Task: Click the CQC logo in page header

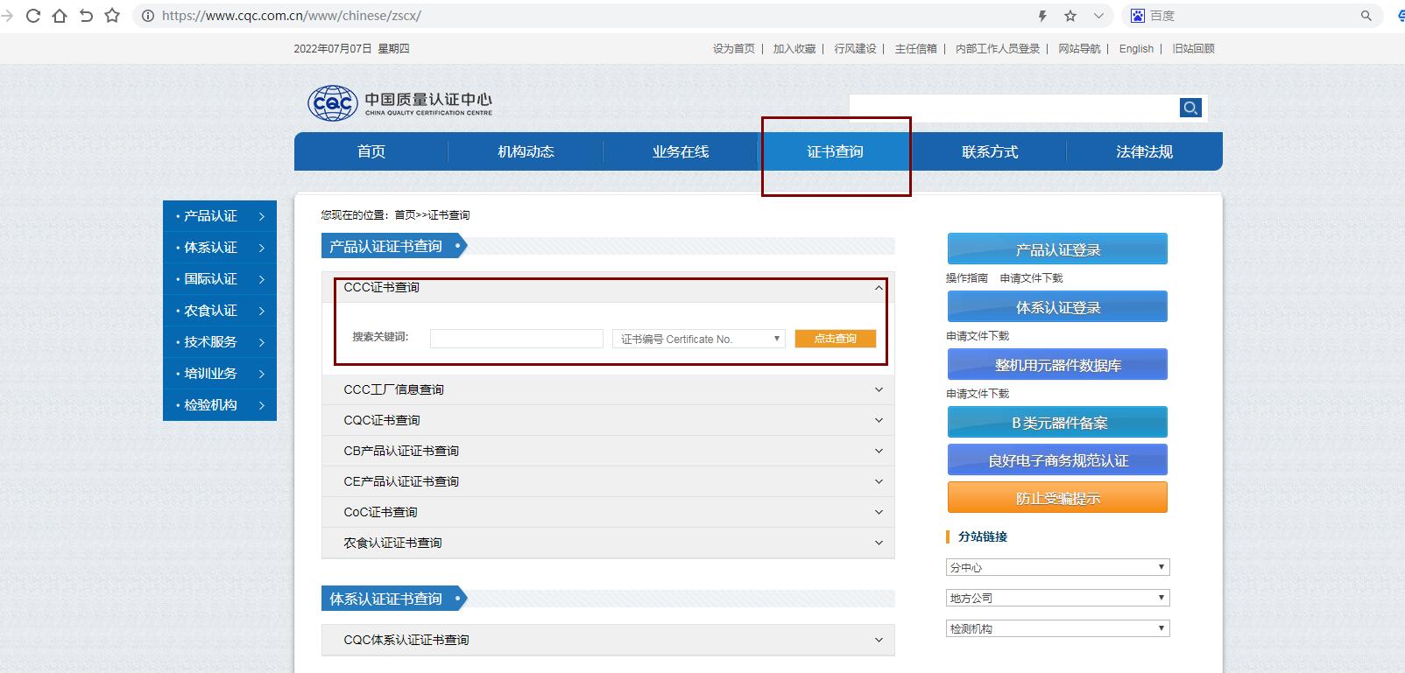Action: [333, 103]
